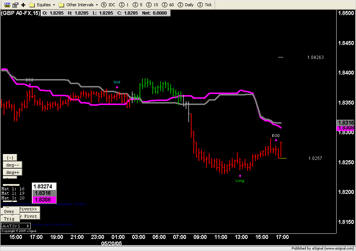Click the deg-- button
This screenshot has height=251, width=356.
12,165
